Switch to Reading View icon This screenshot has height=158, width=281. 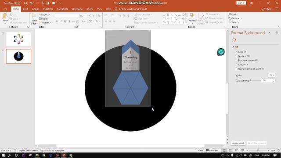(237, 151)
